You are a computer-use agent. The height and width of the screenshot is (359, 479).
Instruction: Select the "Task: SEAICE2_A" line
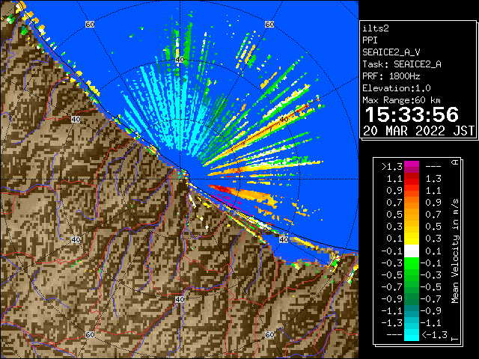[x=402, y=64]
